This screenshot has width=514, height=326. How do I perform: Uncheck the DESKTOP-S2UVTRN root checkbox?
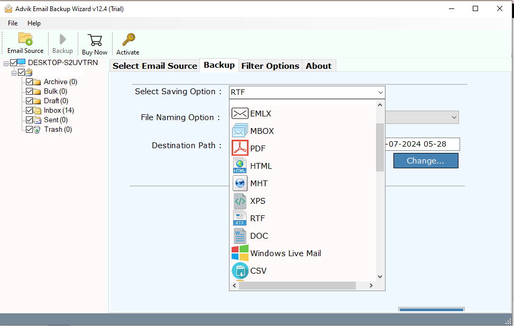14,62
